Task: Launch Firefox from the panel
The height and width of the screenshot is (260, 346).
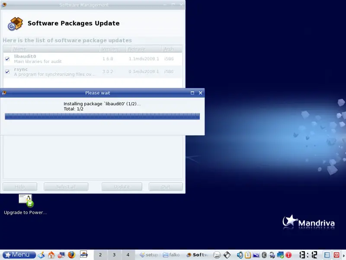Action: [x=71, y=255]
